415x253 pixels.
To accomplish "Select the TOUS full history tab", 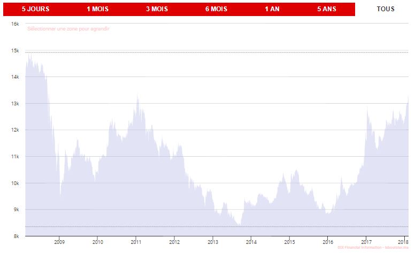I will pyautogui.click(x=385, y=9).
